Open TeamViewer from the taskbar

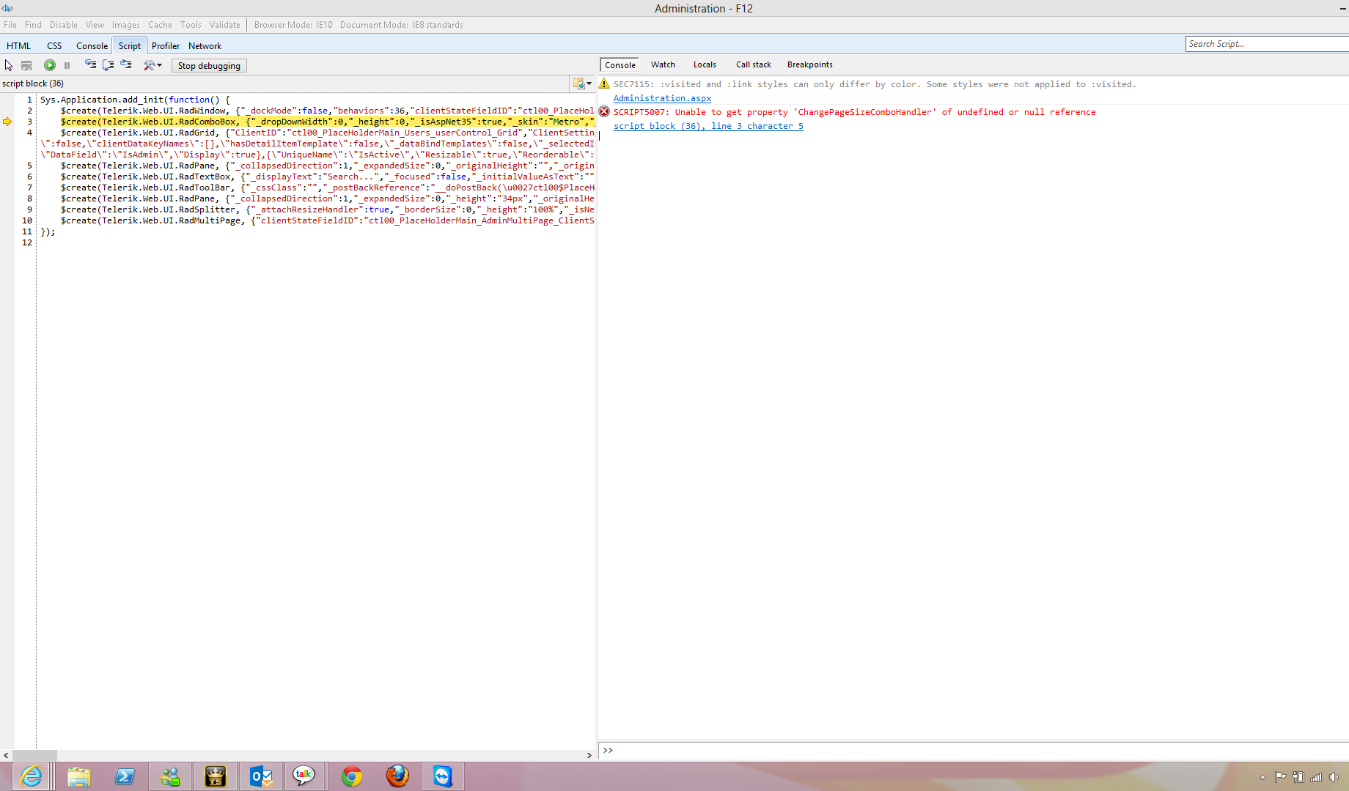(443, 776)
